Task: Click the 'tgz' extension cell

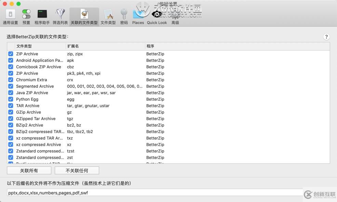Action: (x=70, y=118)
